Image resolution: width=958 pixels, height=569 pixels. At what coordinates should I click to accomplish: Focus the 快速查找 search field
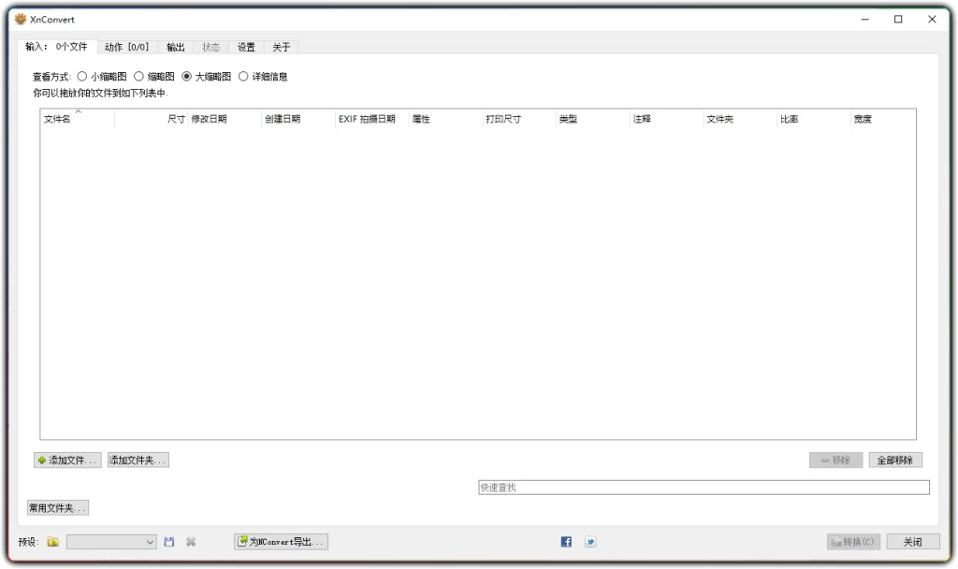tap(704, 487)
